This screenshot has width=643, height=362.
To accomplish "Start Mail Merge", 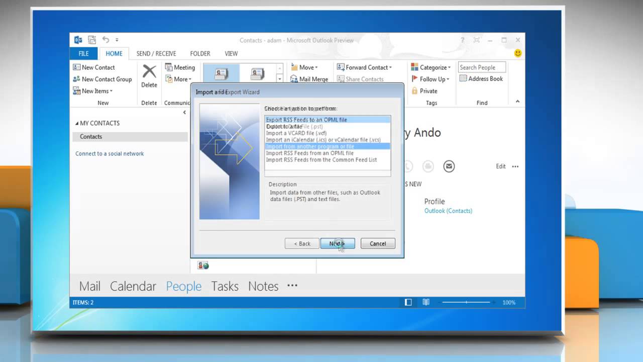I will pyautogui.click(x=309, y=79).
